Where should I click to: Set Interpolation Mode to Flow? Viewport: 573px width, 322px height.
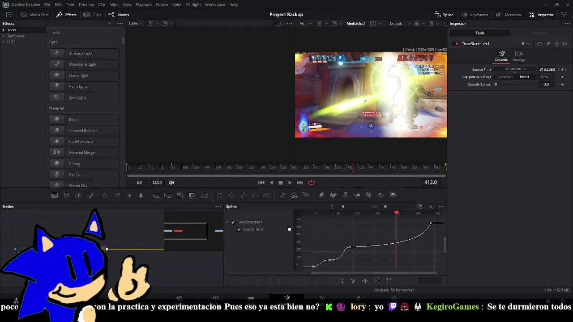pyautogui.click(x=544, y=77)
